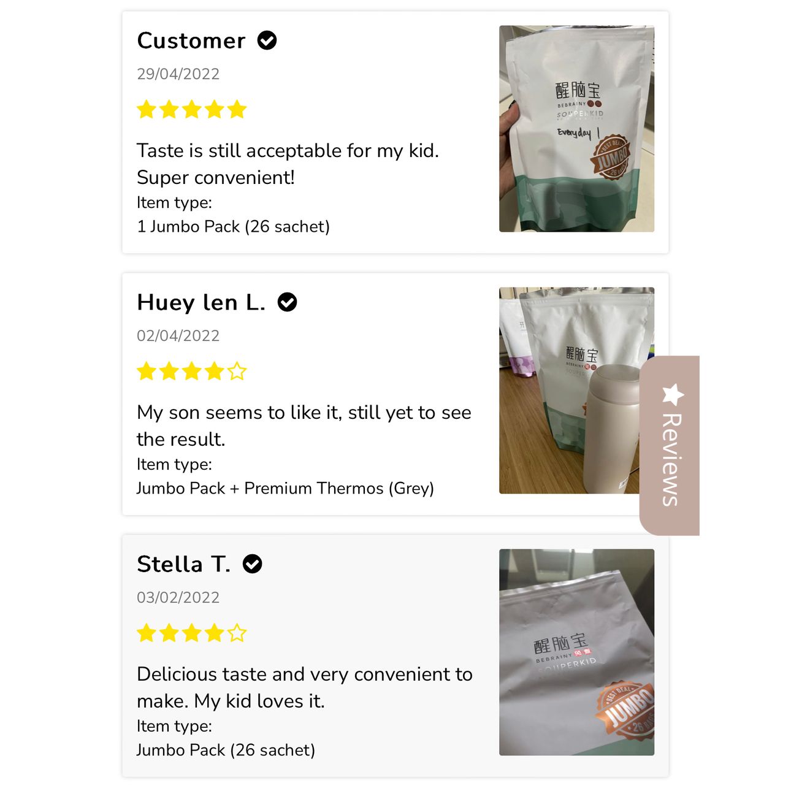Click the reviewer name Huey len L.
Screen dimensions: 791x791
point(201,302)
